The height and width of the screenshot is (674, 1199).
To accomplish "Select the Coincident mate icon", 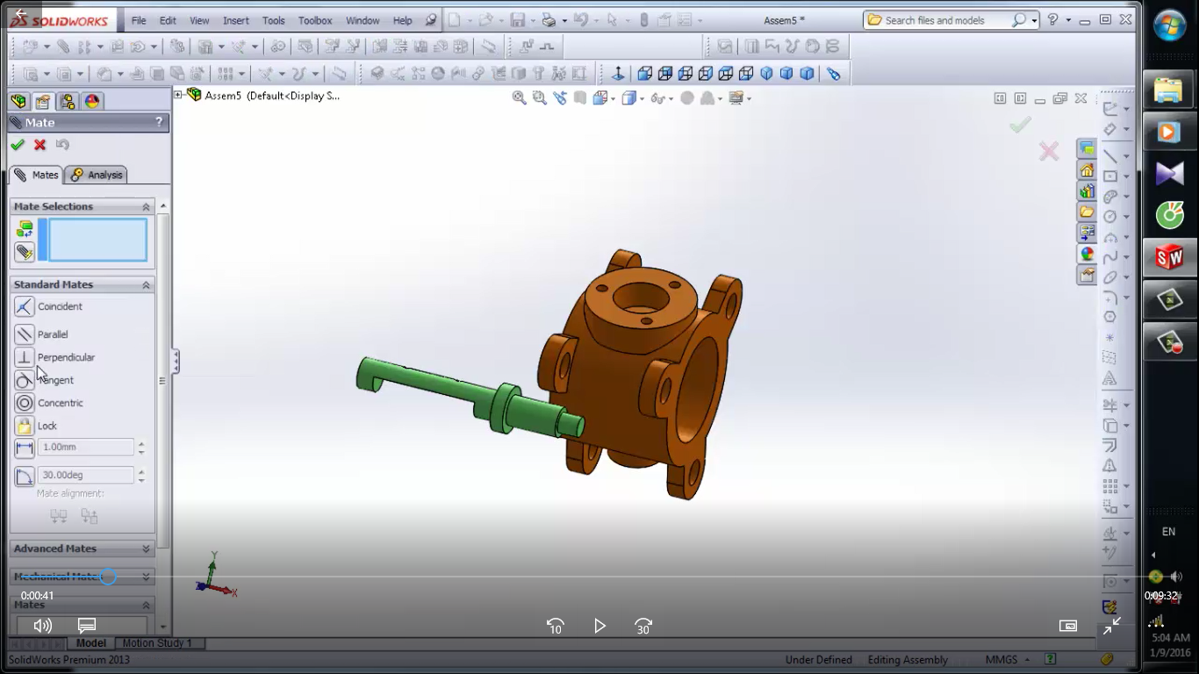I will click(x=25, y=306).
